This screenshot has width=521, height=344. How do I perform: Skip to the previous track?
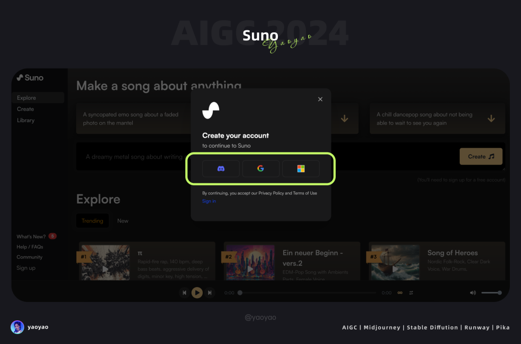[184, 293]
